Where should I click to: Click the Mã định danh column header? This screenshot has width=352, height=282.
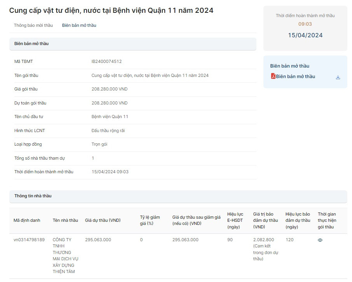pos(27,220)
